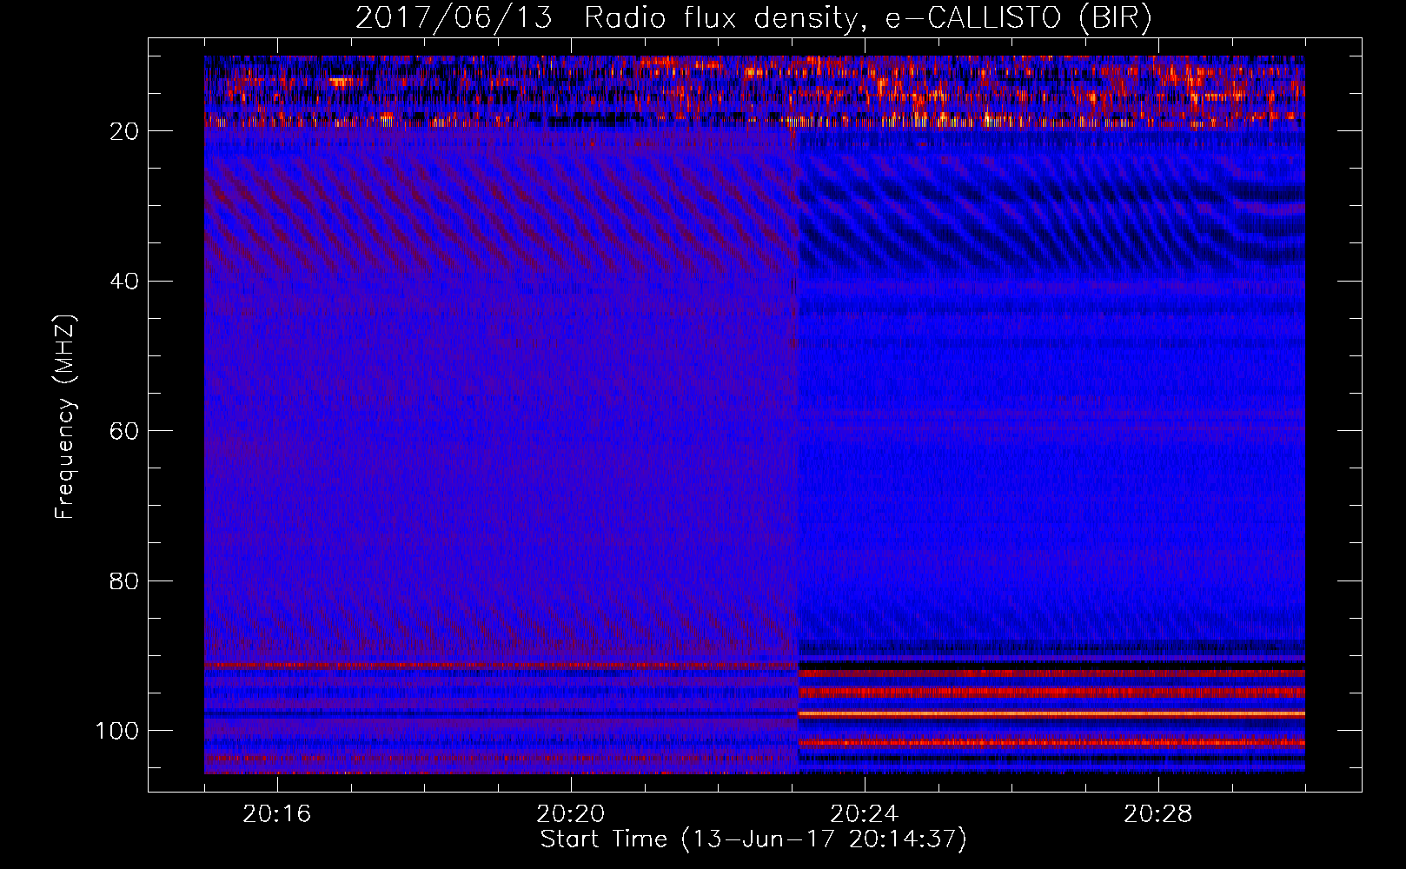Click the 'Start Time (13-Jun-17 20:14:37)' x-axis label
1406x869 pixels.
tap(753, 839)
